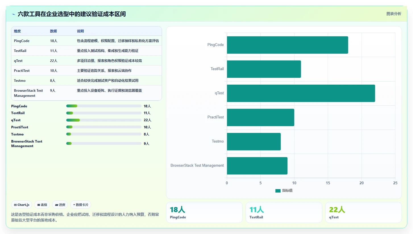Click the qTest cell in the table
Image resolution: width=413 pixels, height=234 pixels.
coord(18,61)
